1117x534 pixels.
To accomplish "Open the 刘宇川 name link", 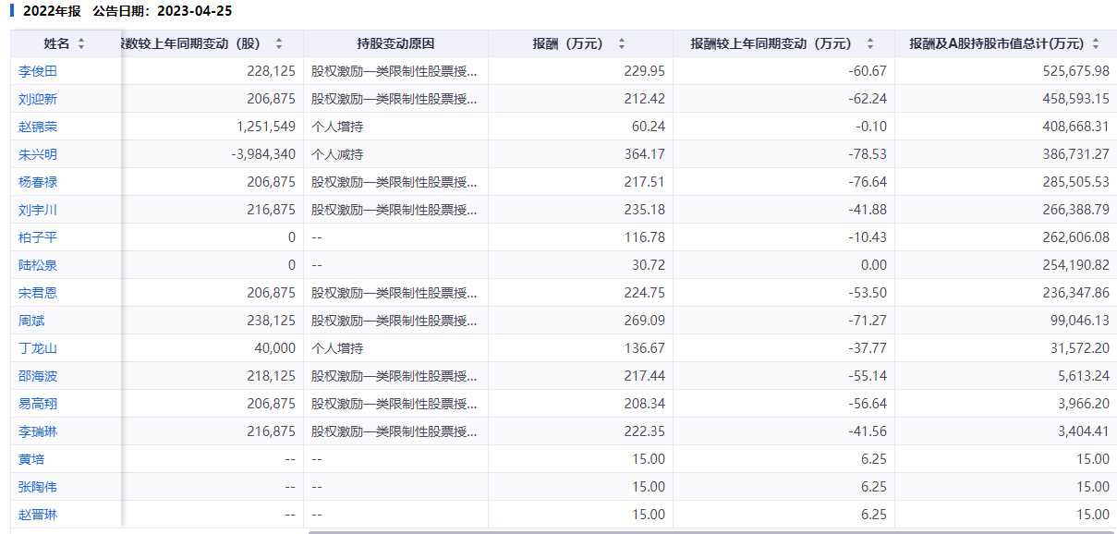I will [x=38, y=210].
